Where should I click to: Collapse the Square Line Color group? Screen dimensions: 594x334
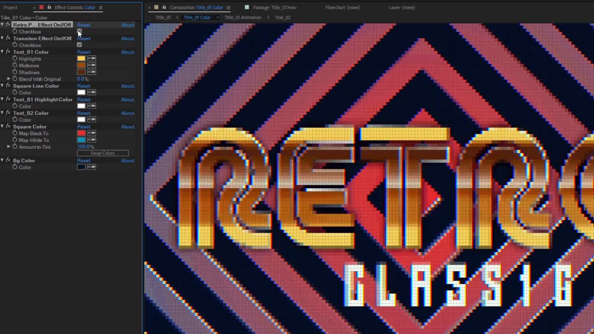pos(2,86)
